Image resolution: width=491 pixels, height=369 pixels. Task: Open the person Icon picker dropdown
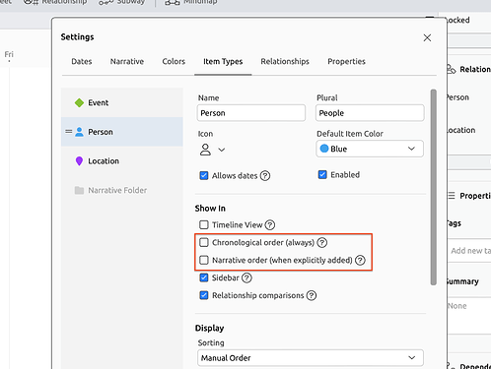coord(212,150)
